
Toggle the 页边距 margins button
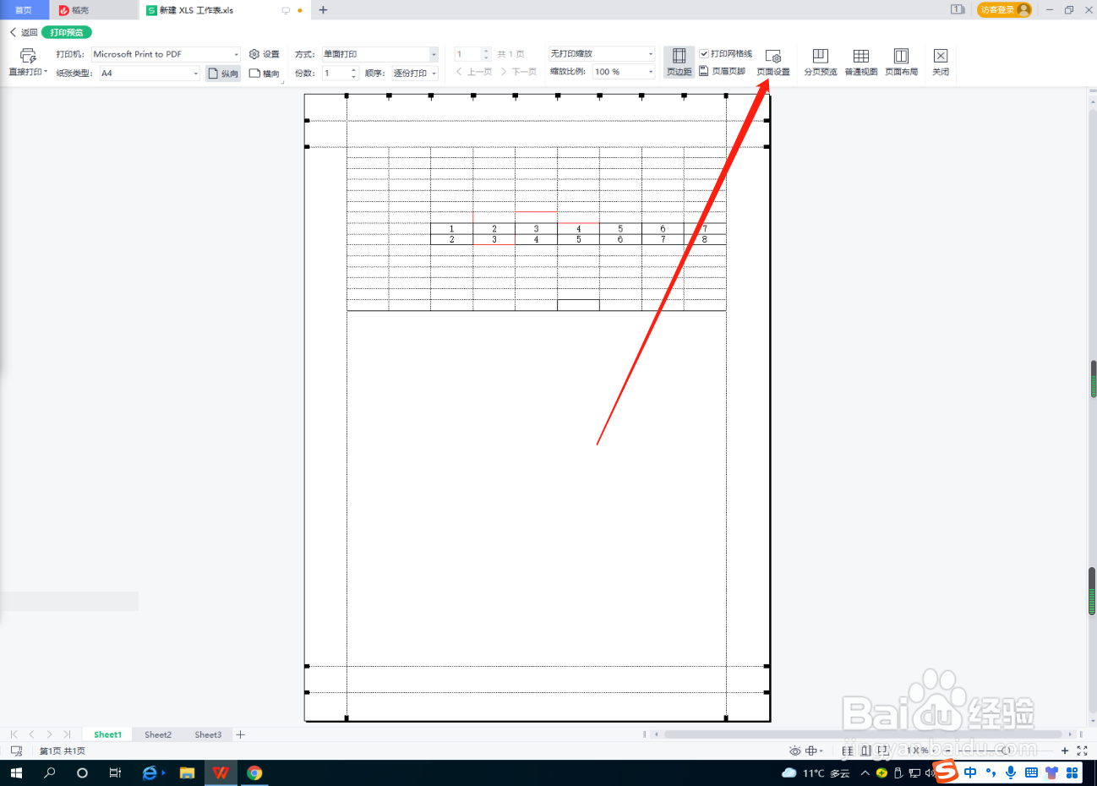pos(679,63)
